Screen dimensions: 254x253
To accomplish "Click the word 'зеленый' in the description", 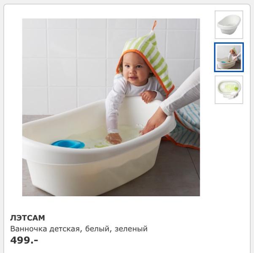I will [x=131, y=229].
